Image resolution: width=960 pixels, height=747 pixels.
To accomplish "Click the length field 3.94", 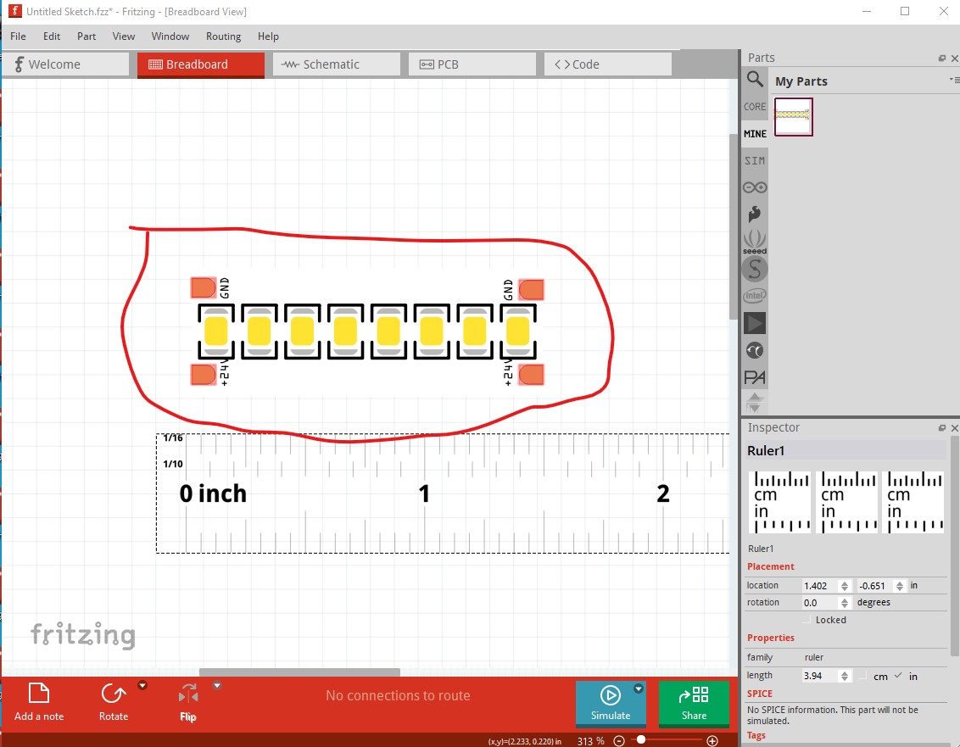I will point(819,676).
